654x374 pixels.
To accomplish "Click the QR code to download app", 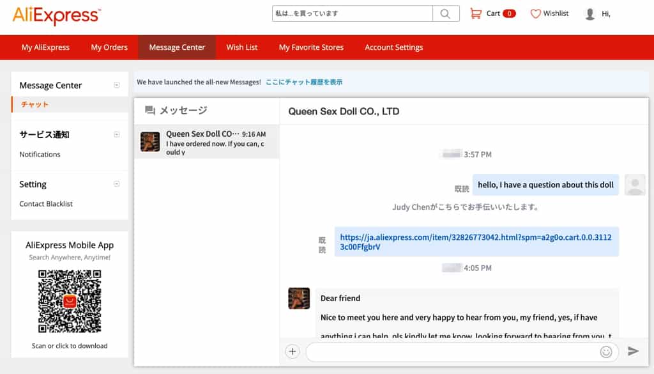I will tap(70, 301).
